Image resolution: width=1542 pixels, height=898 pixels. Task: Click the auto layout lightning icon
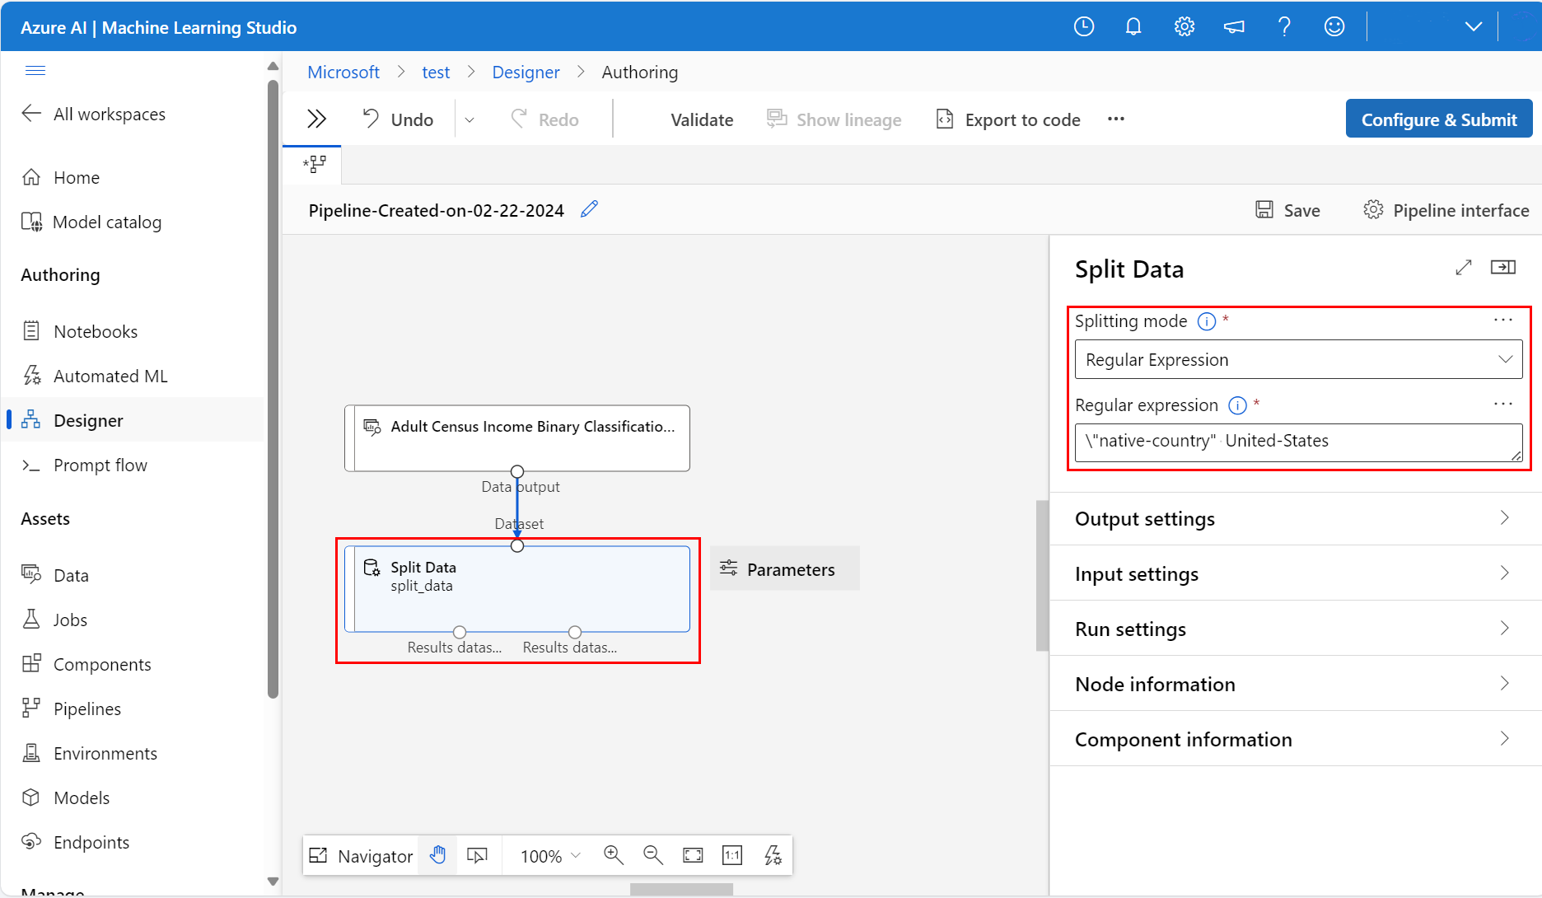click(x=773, y=855)
